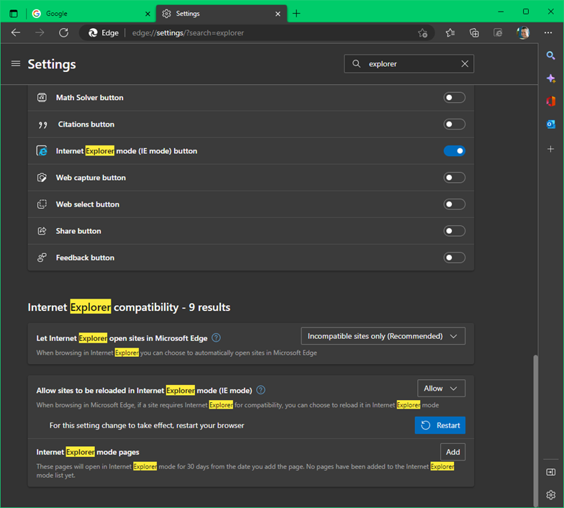Enable the Web select button toggle

tap(455, 204)
